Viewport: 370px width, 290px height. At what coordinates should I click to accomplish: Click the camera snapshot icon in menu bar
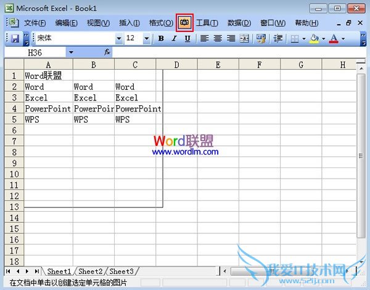pos(184,23)
